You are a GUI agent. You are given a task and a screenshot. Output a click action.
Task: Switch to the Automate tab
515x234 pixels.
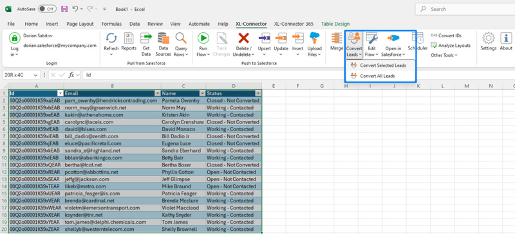[199, 24]
